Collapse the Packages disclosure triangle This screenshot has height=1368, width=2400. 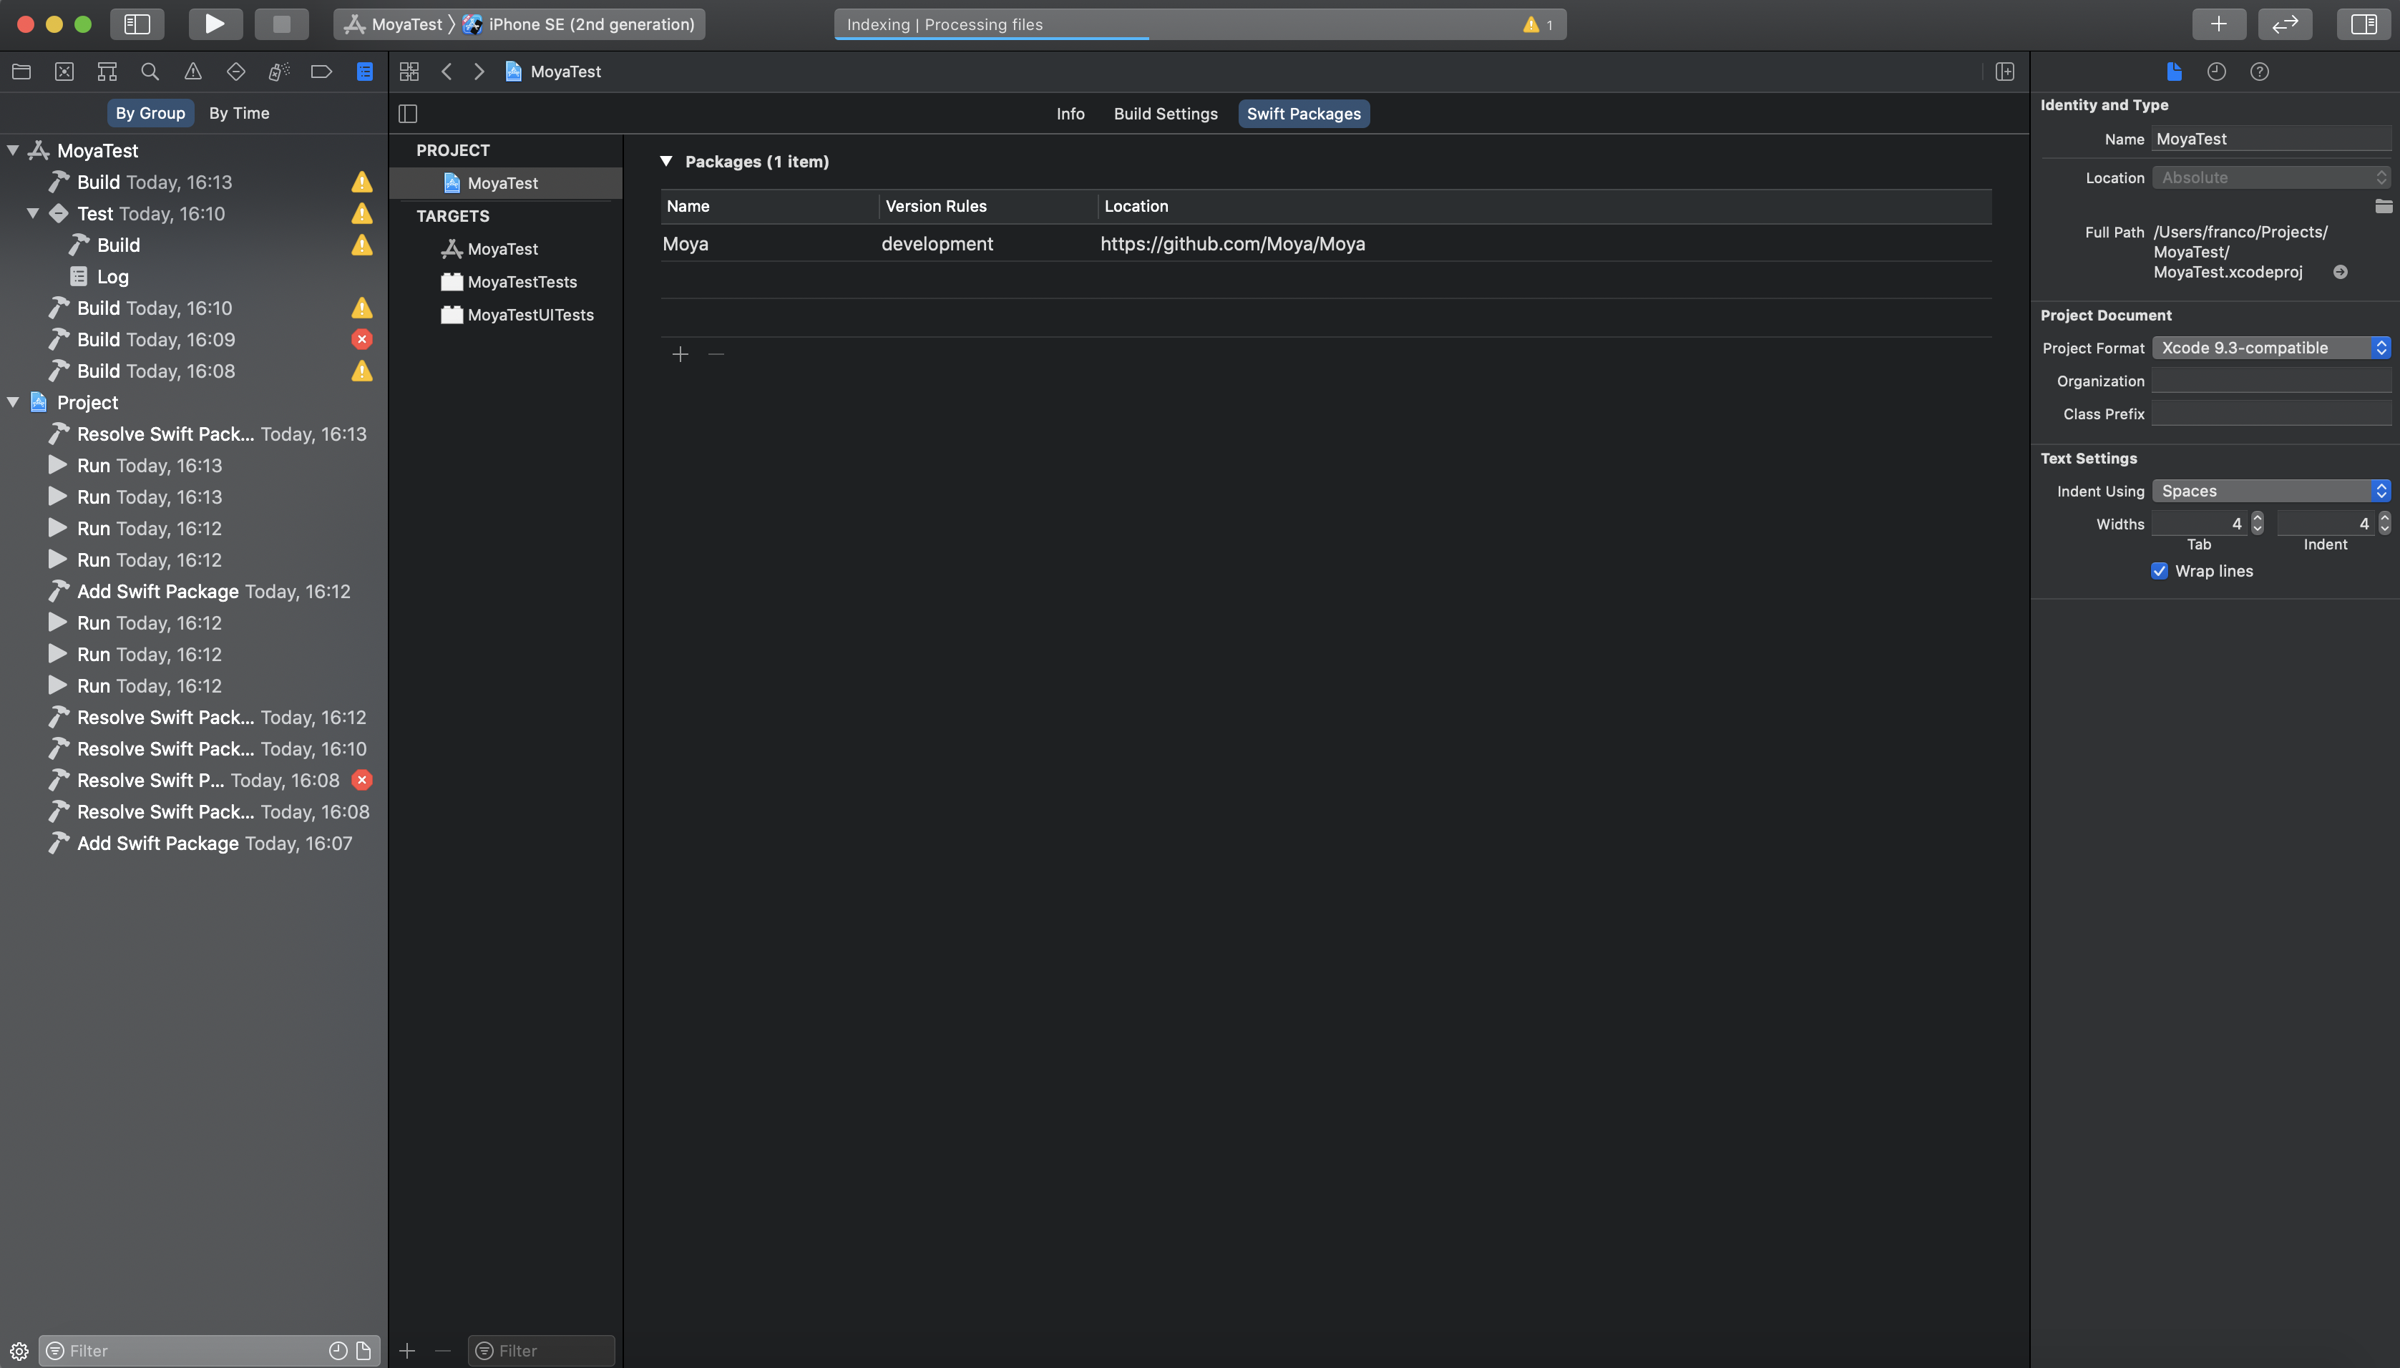[666, 162]
